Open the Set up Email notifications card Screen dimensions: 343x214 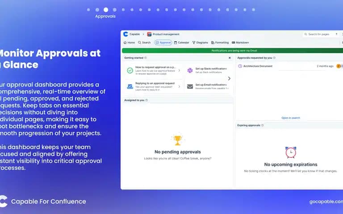(207, 86)
